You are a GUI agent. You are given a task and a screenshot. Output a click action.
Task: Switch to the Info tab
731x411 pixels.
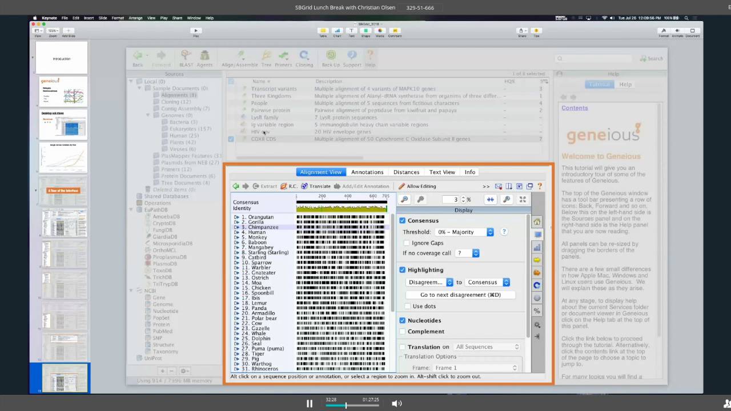click(470, 172)
